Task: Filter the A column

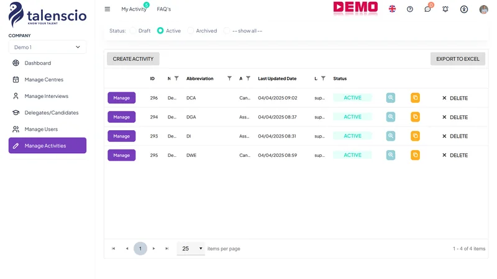Action: (248, 79)
